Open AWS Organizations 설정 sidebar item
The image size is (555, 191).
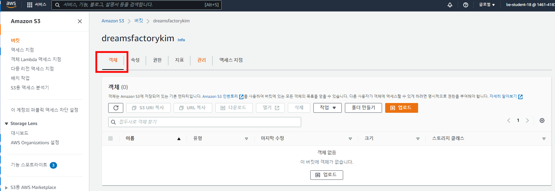point(35,143)
